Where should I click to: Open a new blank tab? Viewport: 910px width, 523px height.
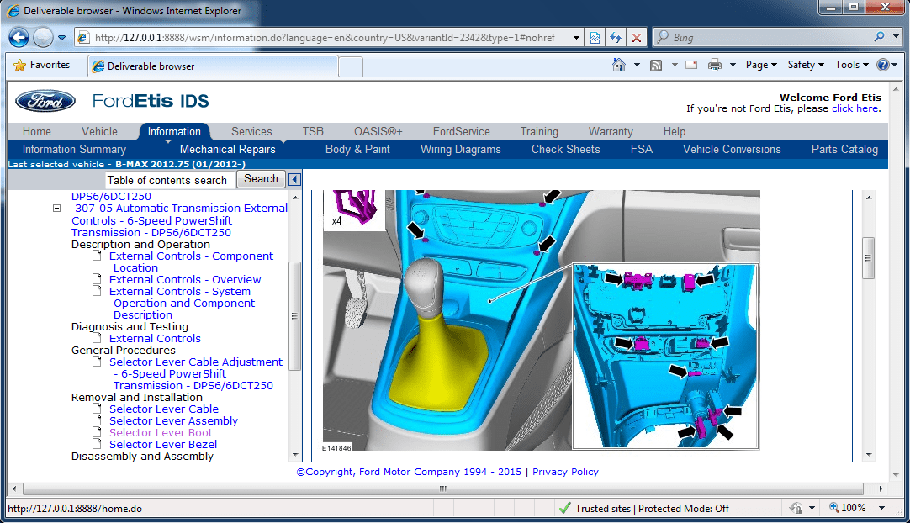click(351, 66)
